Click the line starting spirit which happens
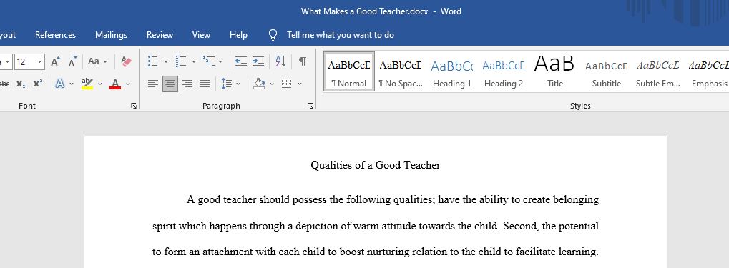This screenshot has height=268, width=729. (376, 227)
